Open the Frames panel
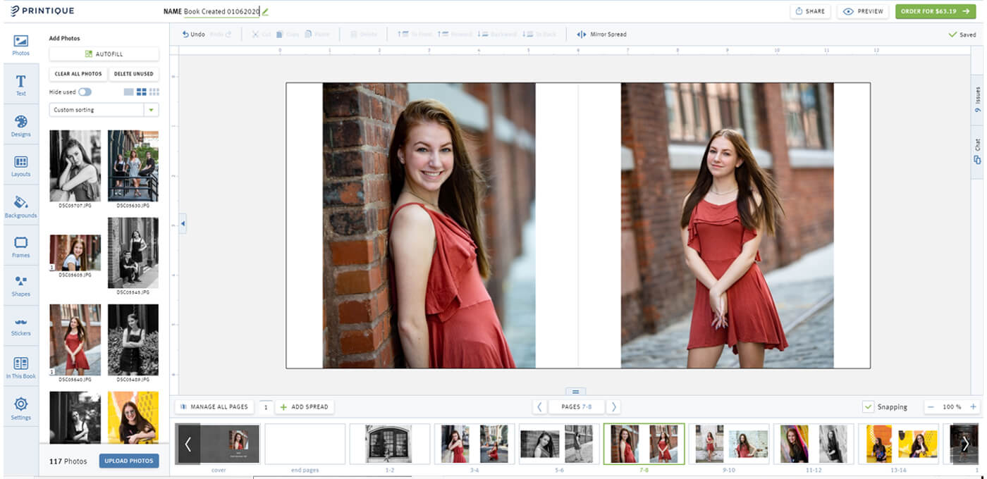987x479 pixels. click(21, 245)
